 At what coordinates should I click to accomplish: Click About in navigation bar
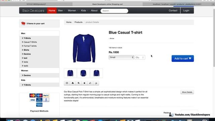94,10
